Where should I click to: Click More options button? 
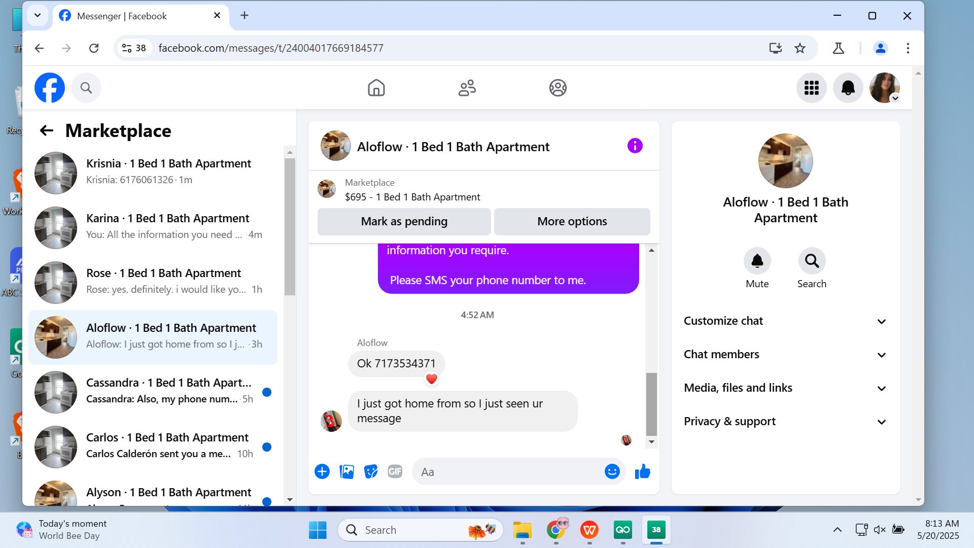[x=572, y=222]
